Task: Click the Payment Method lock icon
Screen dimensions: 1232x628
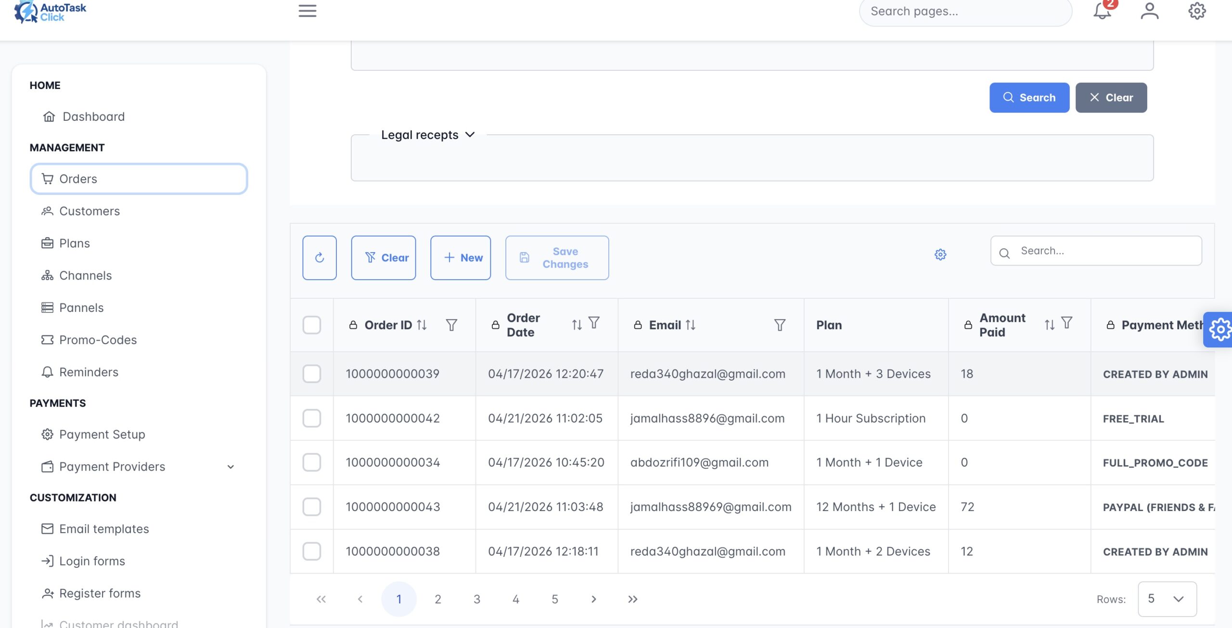Action: (1111, 325)
